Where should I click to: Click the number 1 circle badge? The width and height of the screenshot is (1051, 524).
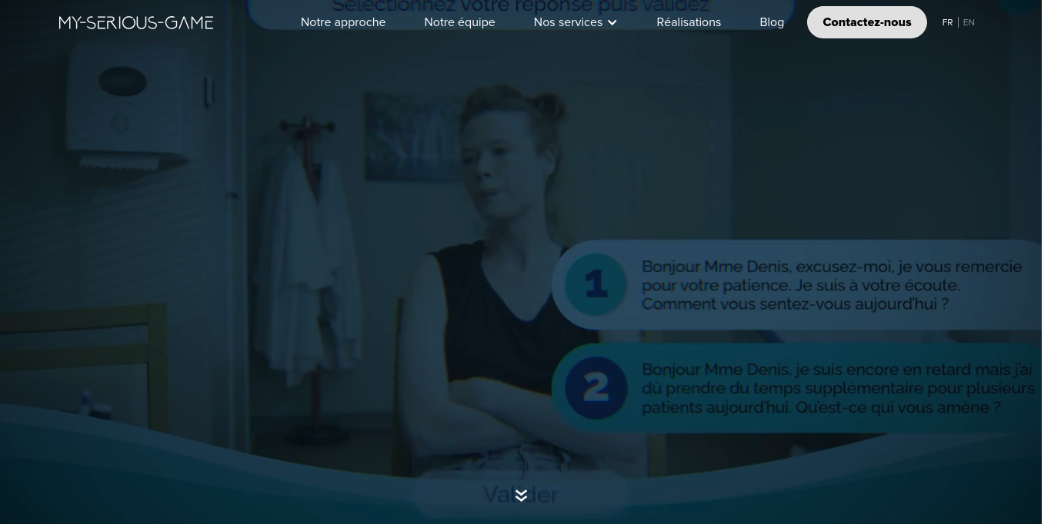596,284
